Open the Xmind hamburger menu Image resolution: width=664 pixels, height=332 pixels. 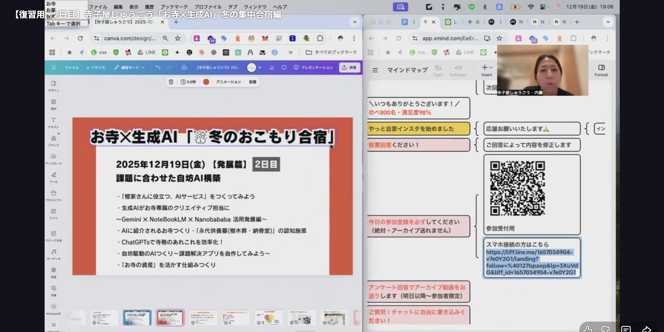click(x=375, y=70)
